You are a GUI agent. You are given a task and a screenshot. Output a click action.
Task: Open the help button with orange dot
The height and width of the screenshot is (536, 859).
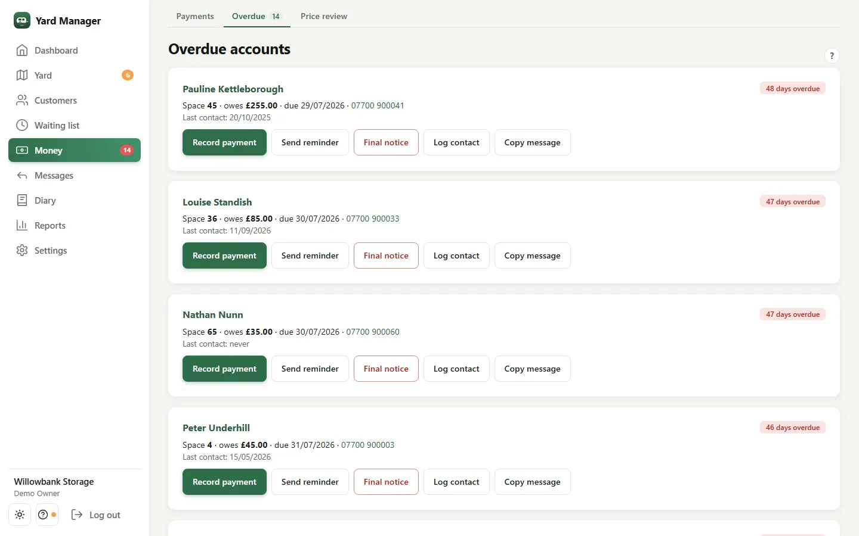pos(47,515)
